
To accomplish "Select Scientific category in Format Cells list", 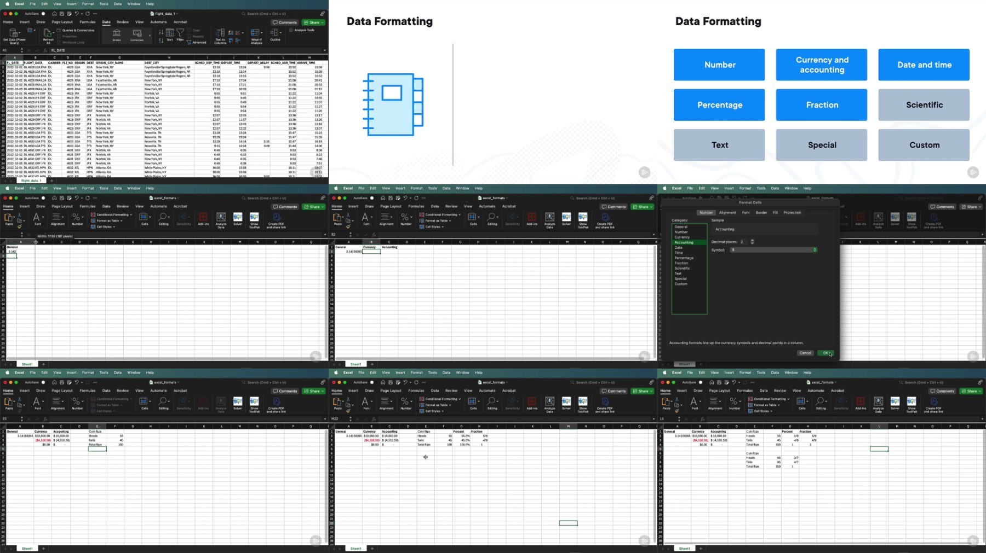I will point(683,269).
